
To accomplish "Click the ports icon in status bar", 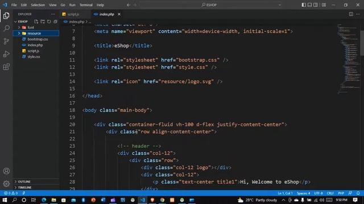I will [x=24, y=193].
